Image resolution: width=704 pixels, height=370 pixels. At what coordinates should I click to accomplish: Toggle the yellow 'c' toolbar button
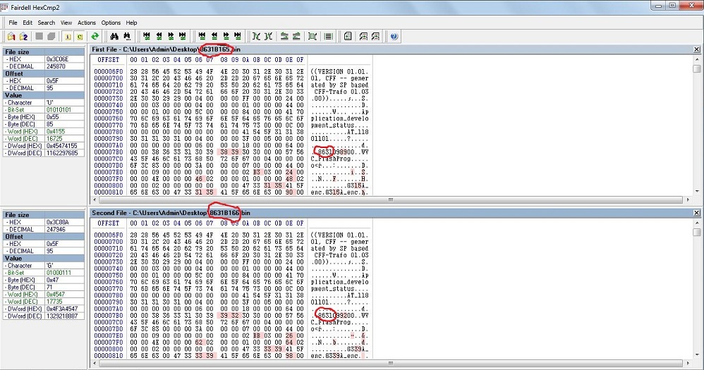pos(80,37)
